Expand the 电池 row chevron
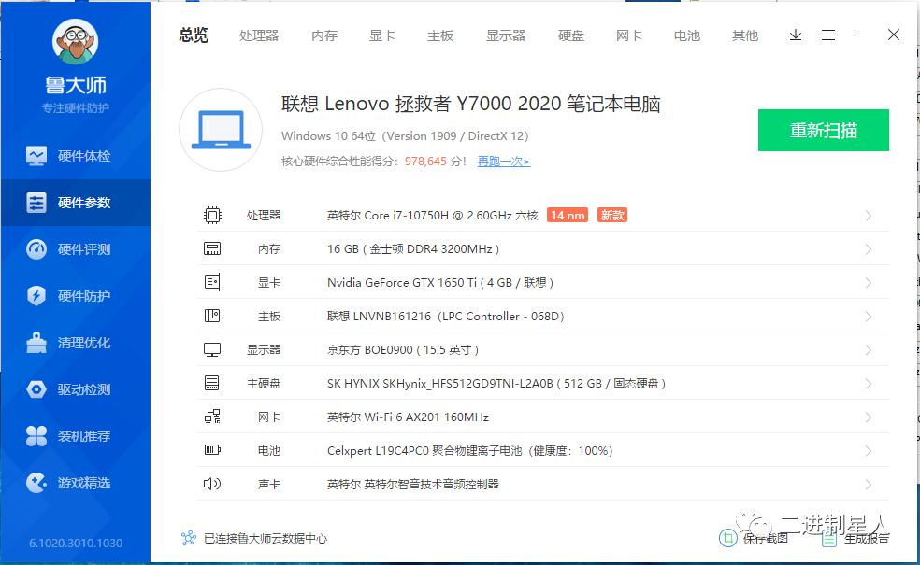 tap(869, 451)
